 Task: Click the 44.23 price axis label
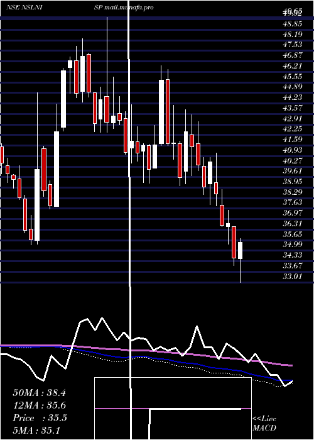[x=293, y=97]
